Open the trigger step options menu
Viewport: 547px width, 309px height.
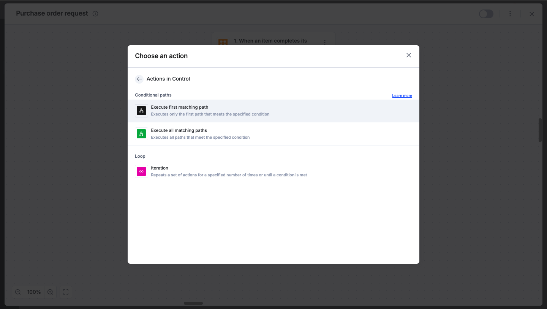[325, 42]
